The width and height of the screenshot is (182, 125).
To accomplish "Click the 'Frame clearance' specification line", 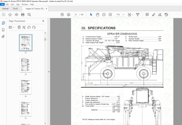I will 101,99.
